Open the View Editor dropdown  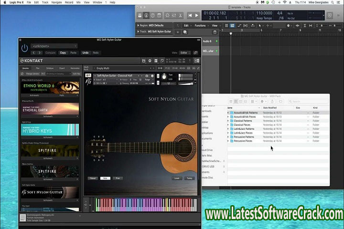click(x=184, y=52)
